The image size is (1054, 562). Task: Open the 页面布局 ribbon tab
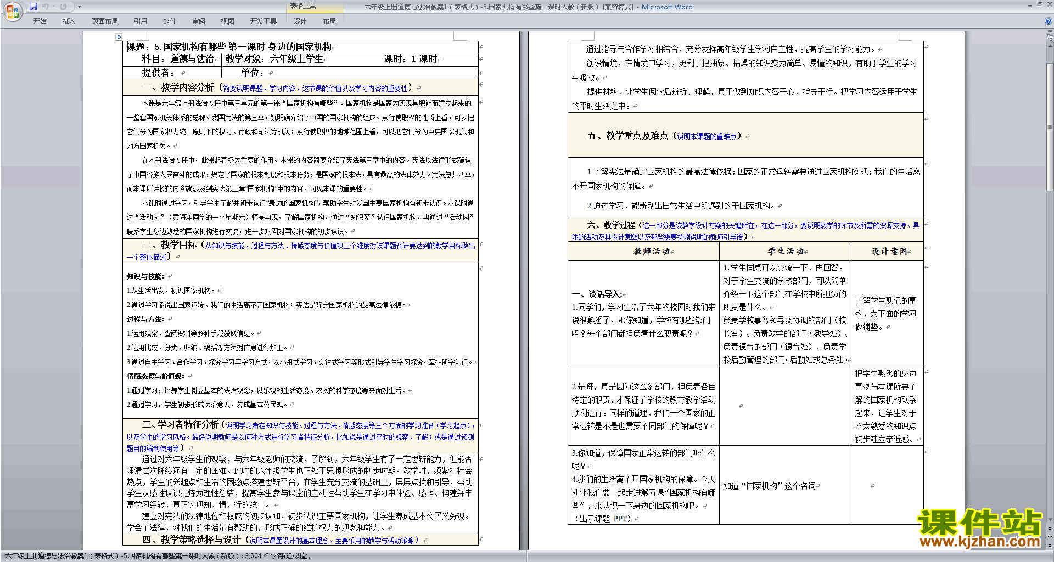click(x=105, y=21)
